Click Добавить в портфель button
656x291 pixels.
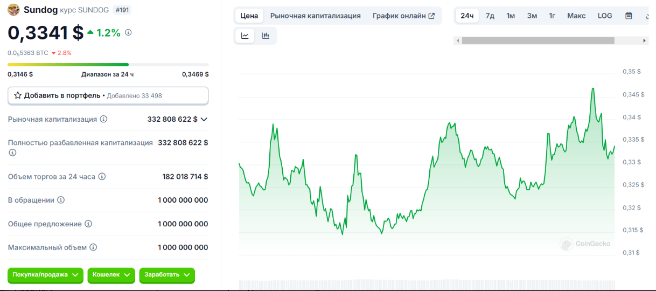pyautogui.click(x=108, y=95)
